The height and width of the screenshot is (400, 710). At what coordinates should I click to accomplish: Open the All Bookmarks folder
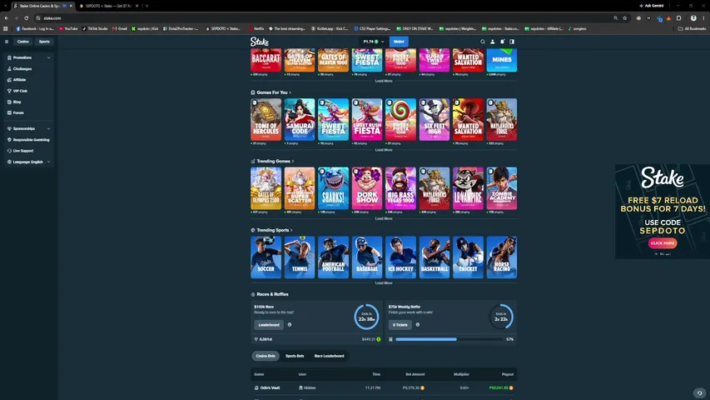click(x=693, y=28)
